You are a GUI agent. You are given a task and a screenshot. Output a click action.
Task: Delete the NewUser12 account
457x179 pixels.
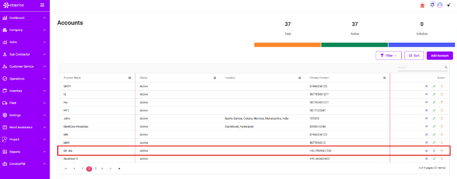tap(442, 158)
